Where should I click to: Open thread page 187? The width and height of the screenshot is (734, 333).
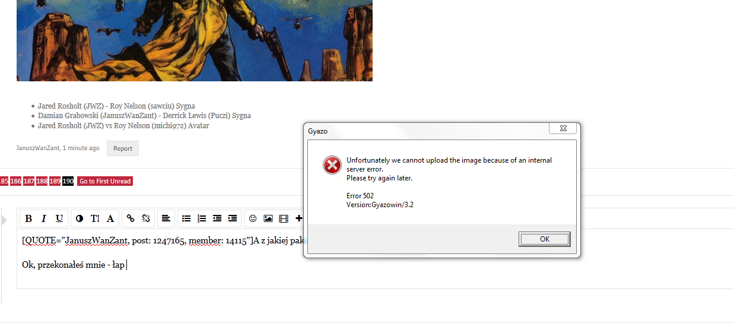(29, 181)
